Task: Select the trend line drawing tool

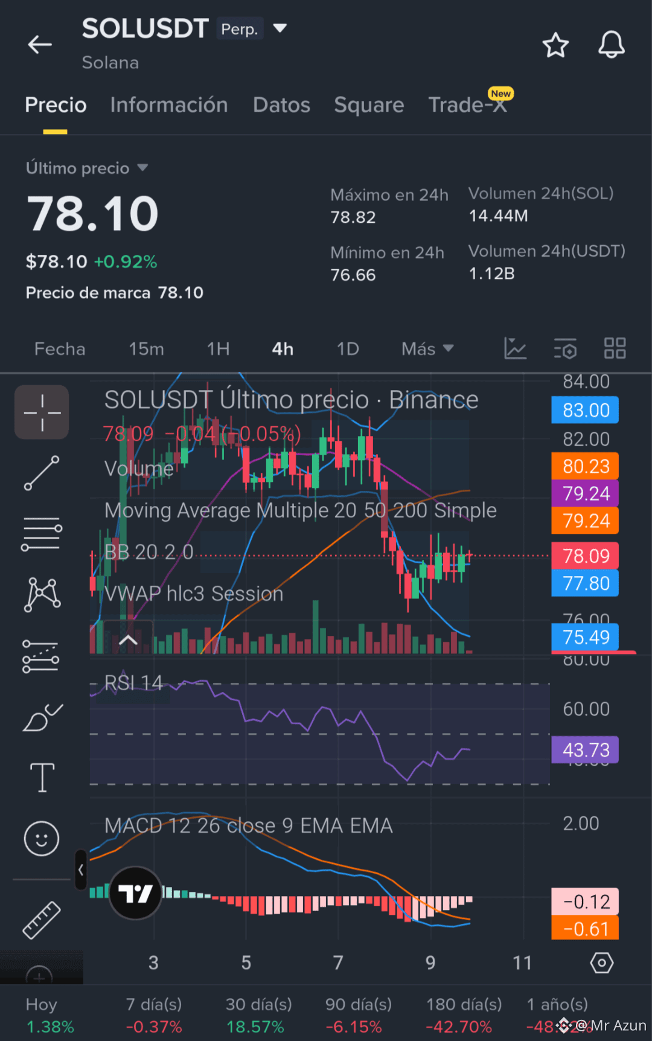Action: click(x=42, y=473)
